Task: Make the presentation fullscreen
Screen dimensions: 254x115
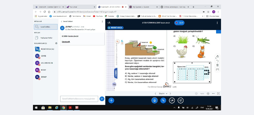Action: [218, 94]
